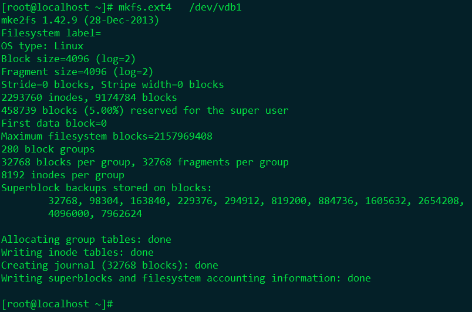The image size is (472, 312).
Task: Click the 'Creating journal (32768 blocks)' line
Action: coord(110,265)
